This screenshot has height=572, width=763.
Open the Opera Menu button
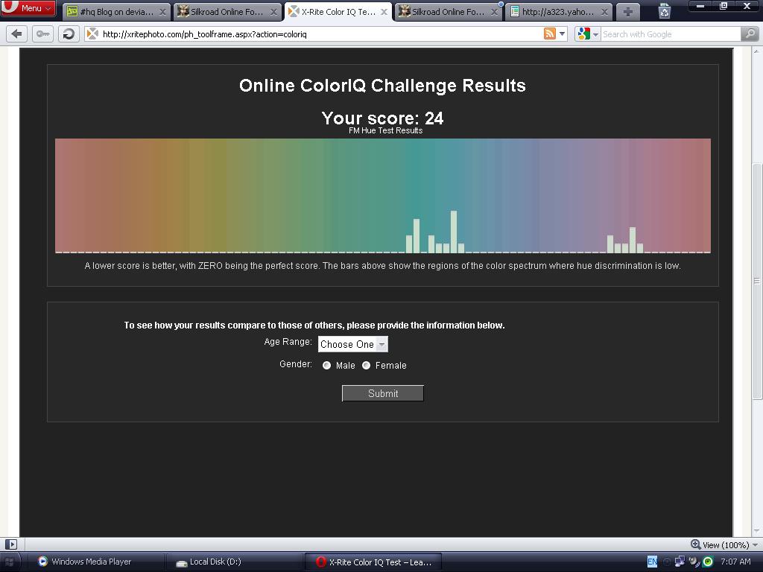click(28, 8)
